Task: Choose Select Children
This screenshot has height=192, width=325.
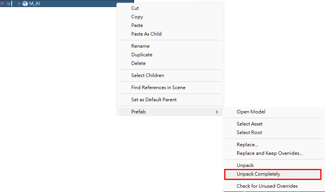Action: tap(148, 75)
